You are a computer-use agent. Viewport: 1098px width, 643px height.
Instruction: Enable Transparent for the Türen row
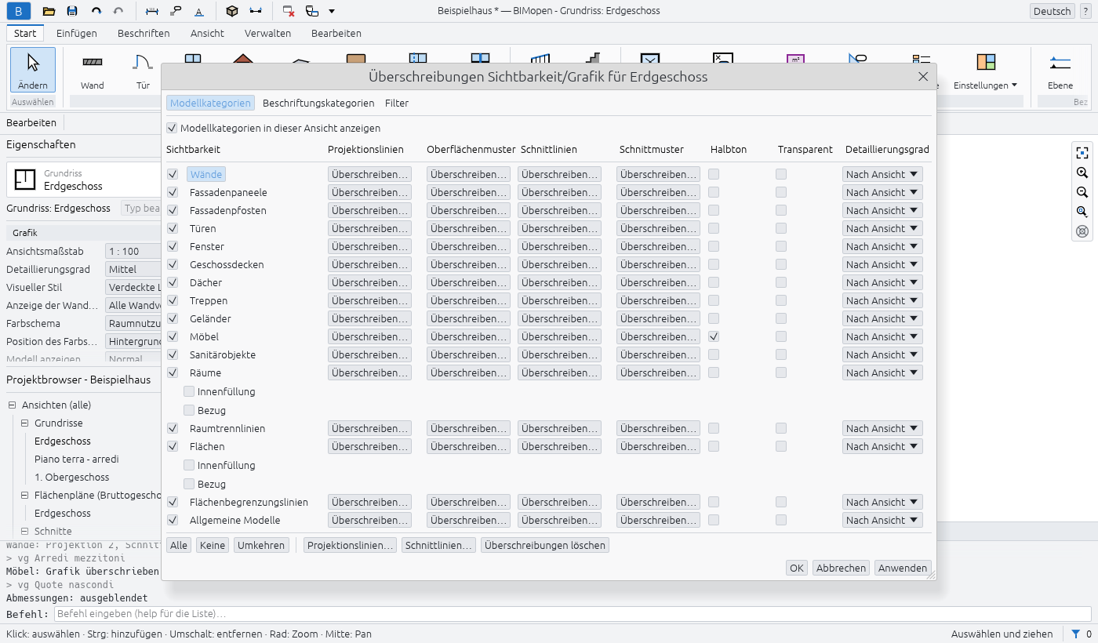pos(781,228)
